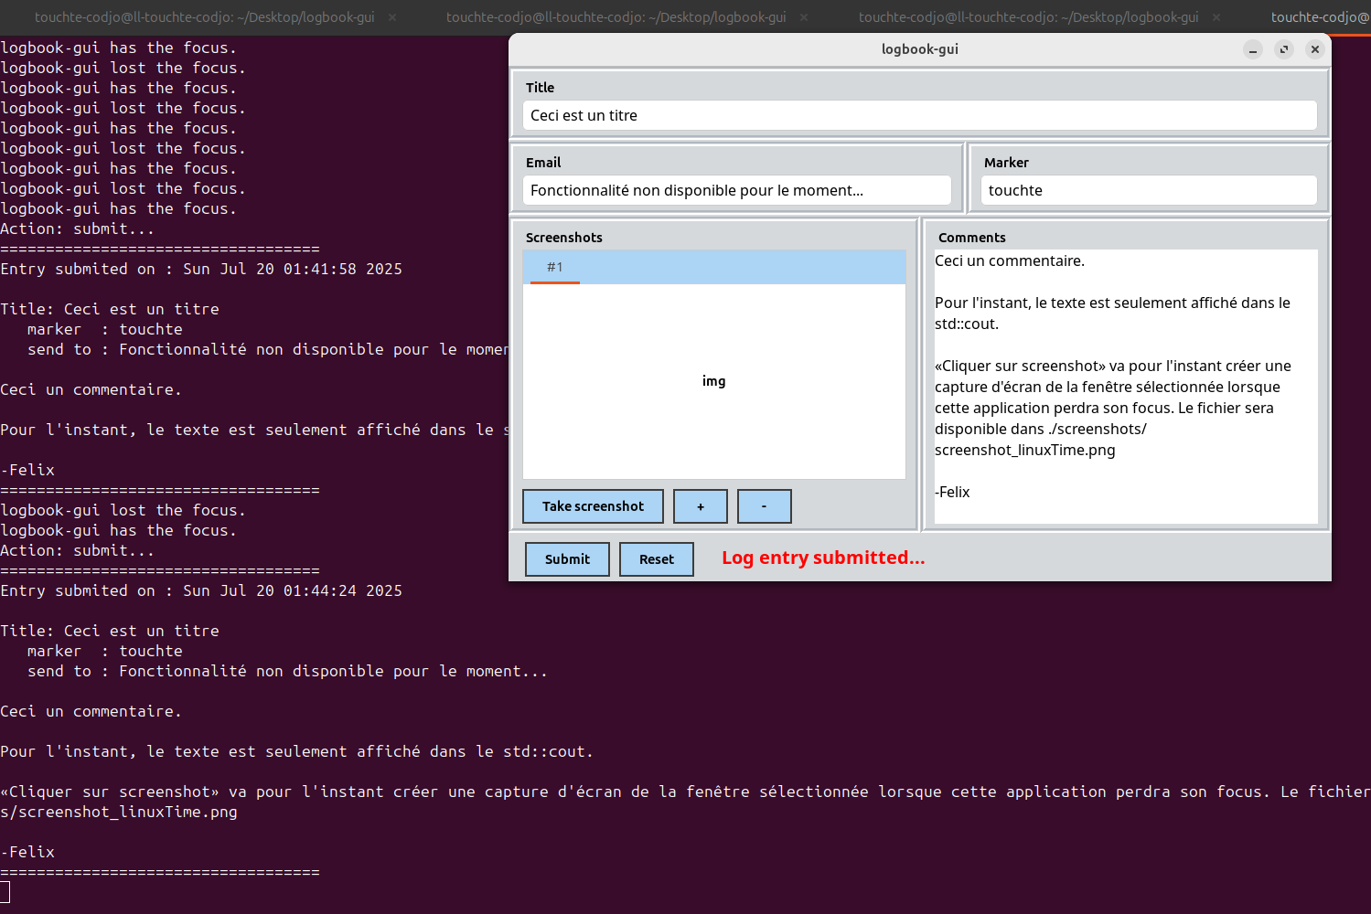Switch to the second terminal tab
The height and width of the screenshot is (914, 1371).
tap(616, 17)
